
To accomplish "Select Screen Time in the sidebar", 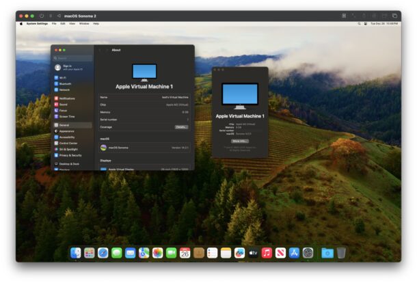I will [66, 116].
